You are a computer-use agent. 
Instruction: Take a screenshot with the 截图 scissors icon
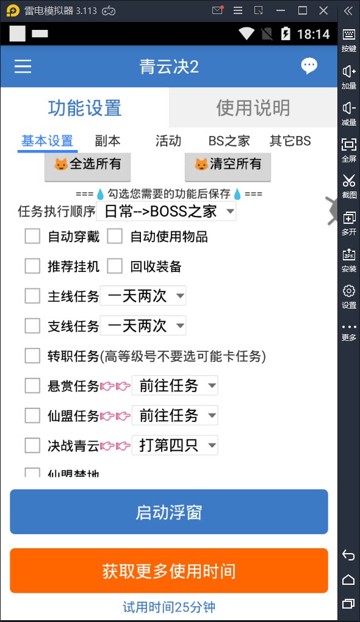click(349, 187)
